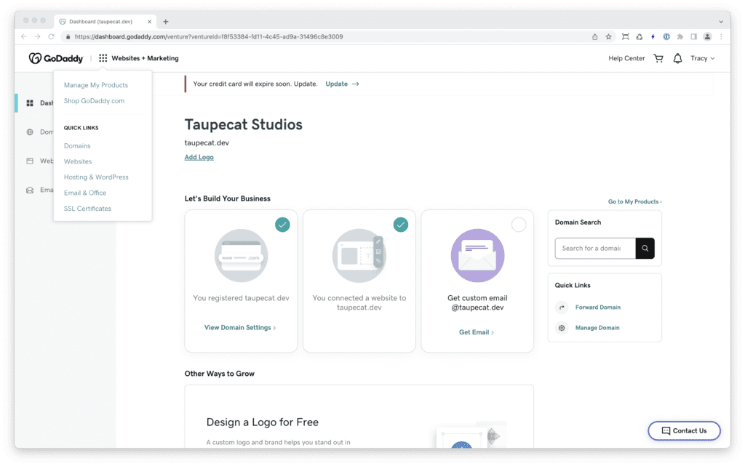Open the Tracy account dropdown

click(x=702, y=58)
